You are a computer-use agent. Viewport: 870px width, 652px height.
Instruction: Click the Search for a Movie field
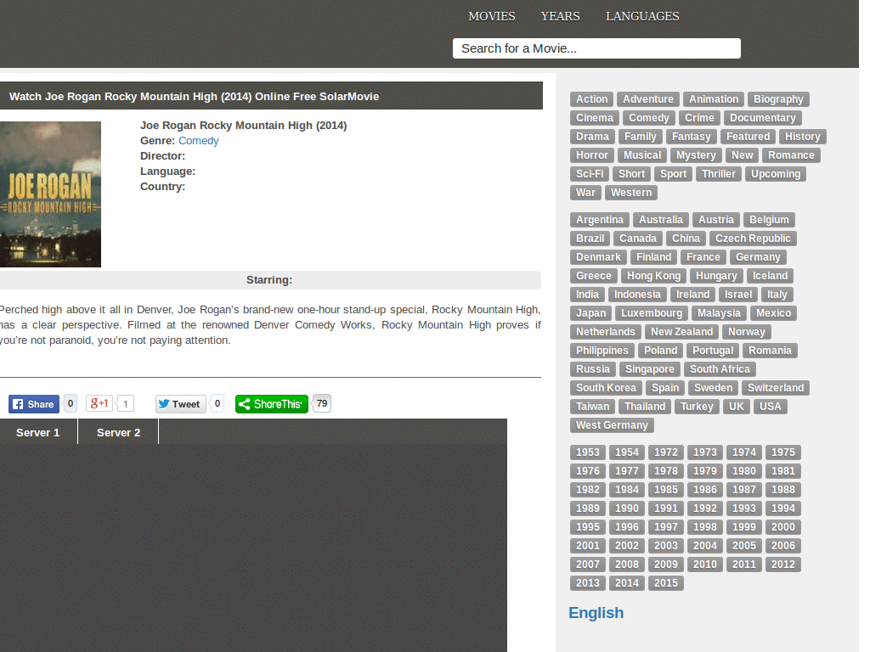[596, 48]
